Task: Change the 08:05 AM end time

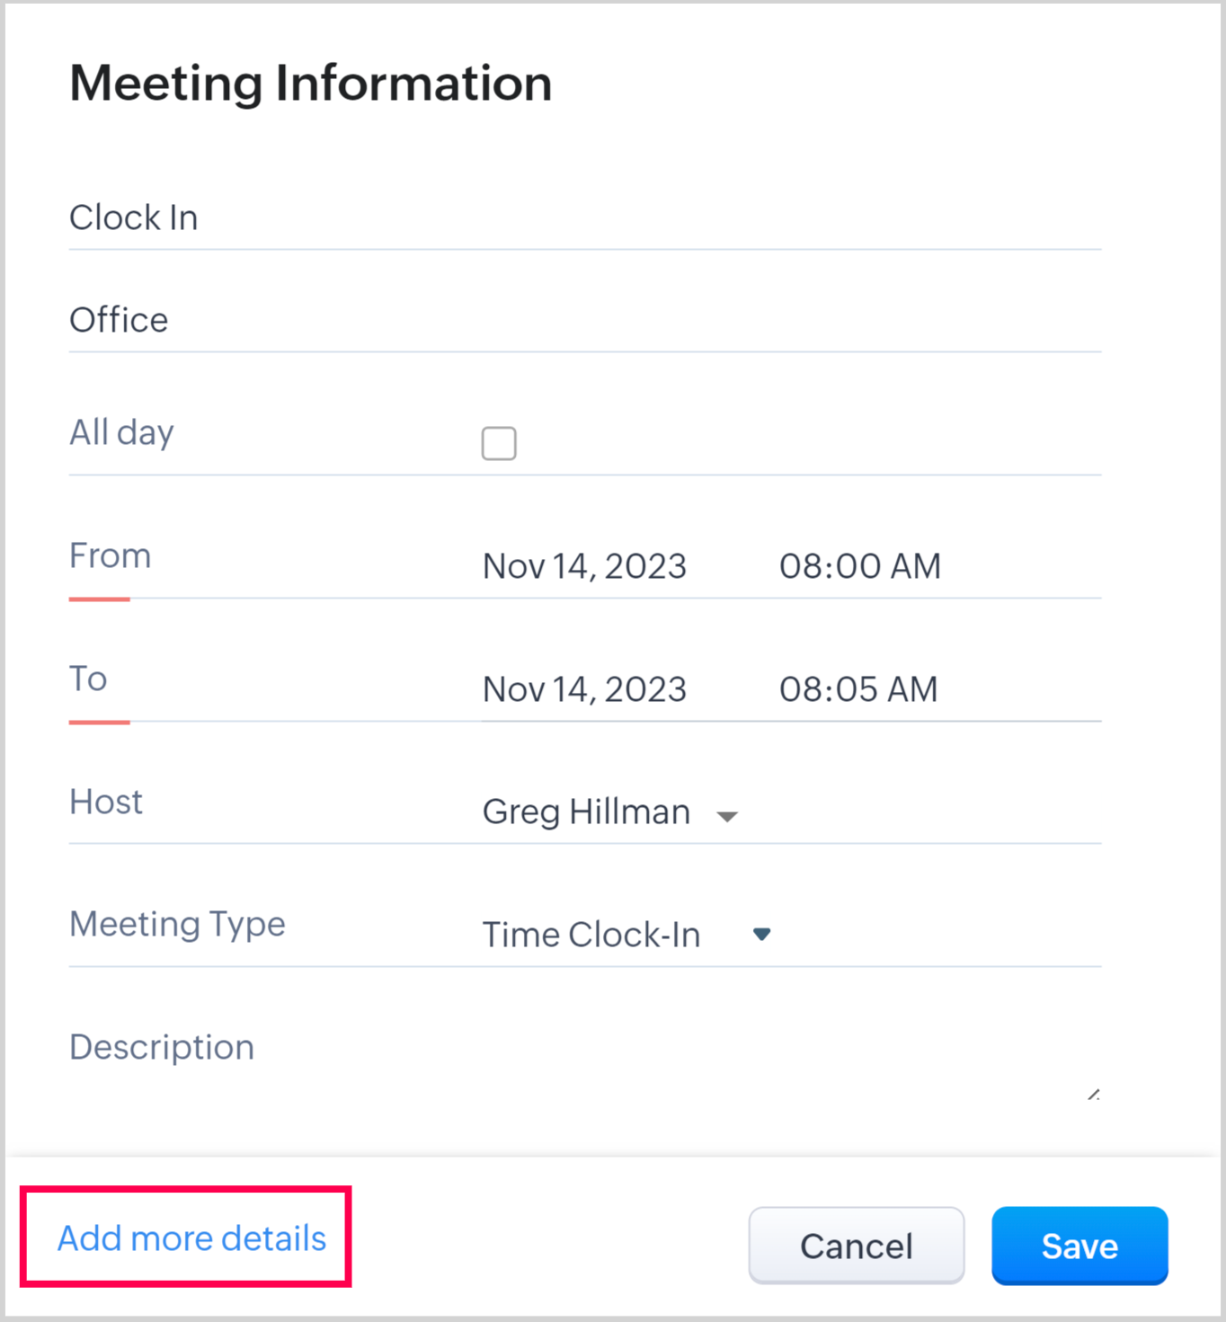Action: [858, 689]
